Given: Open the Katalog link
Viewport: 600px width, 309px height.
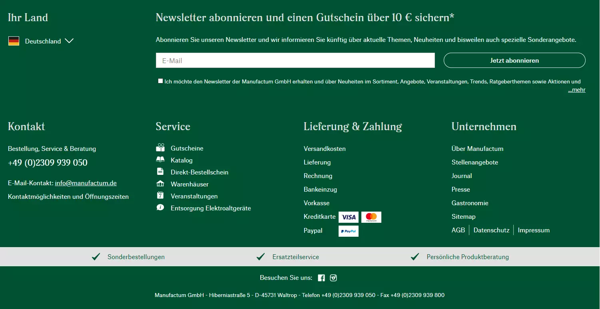Looking at the screenshot, I should tap(181, 160).
